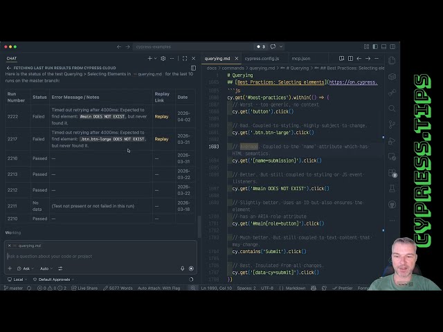This screenshot has width=443, height=332.
Task: Open Replay link for run 2222
Action: coord(161,117)
